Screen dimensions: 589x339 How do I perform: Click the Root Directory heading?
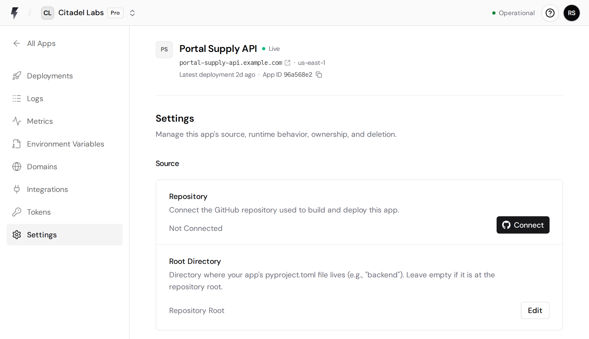pos(195,261)
